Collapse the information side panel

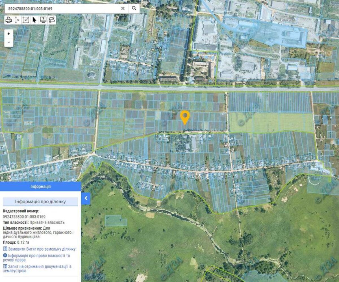pos(86,198)
